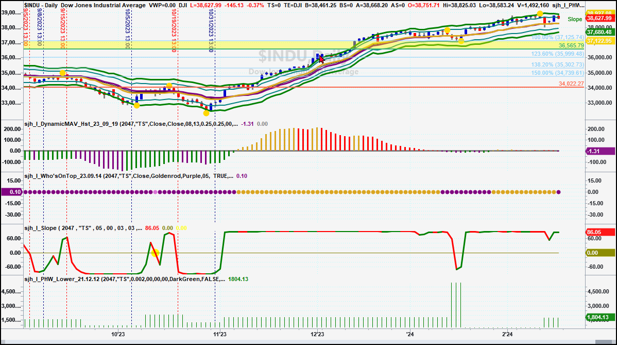This screenshot has width=617, height=345.
Task: Click the green 37,680.48 price axis tag
Action: [x=599, y=32]
